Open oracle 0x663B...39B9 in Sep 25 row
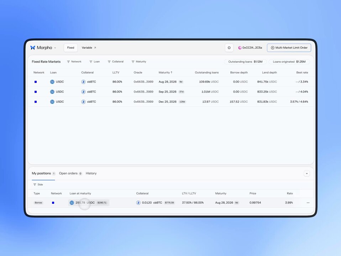 click(143, 92)
